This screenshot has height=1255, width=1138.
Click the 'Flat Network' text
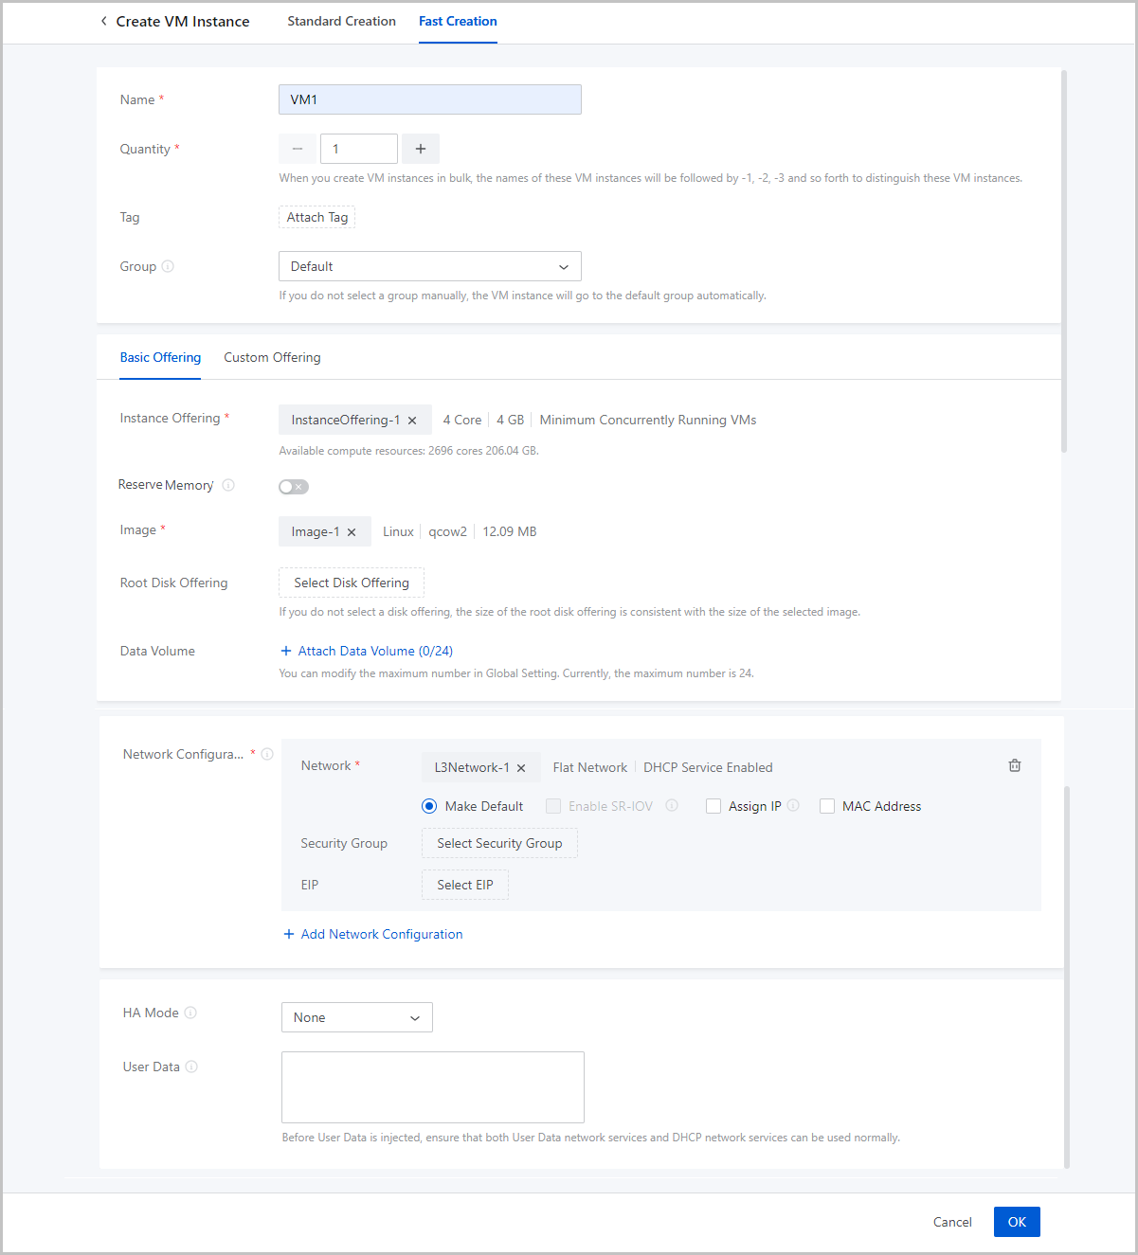click(x=590, y=767)
